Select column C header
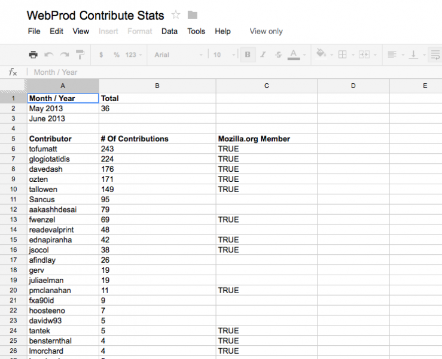Viewport: 442px width, 359px height. [x=267, y=86]
